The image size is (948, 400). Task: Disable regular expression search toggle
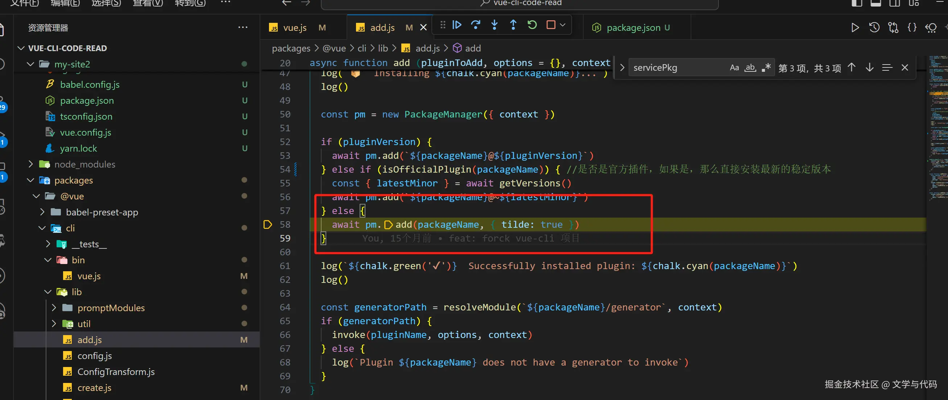(766, 68)
